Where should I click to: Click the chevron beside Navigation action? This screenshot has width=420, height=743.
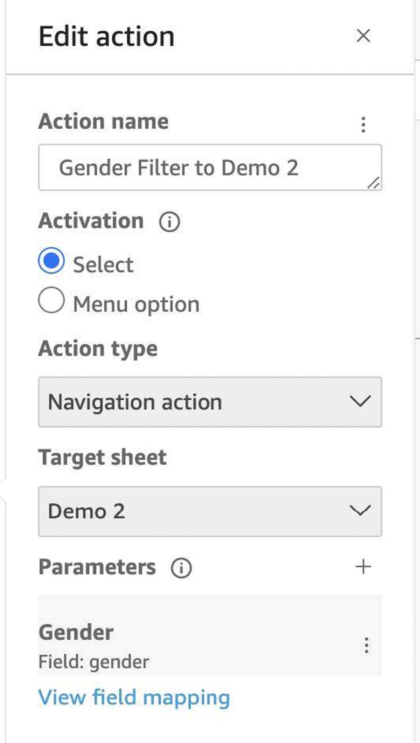(x=360, y=401)
